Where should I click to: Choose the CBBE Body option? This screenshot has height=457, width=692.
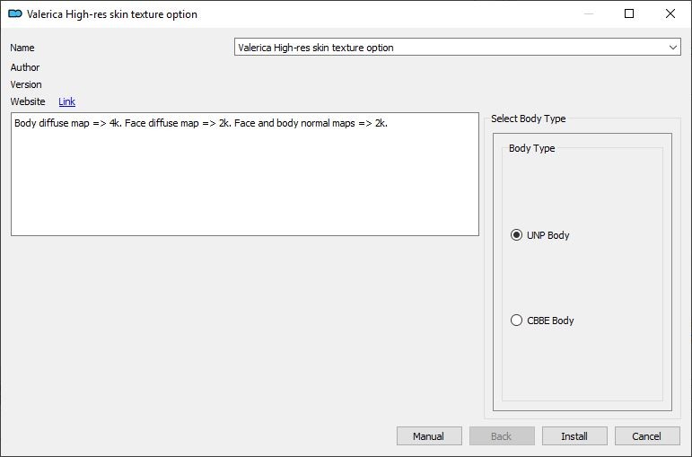516,321
